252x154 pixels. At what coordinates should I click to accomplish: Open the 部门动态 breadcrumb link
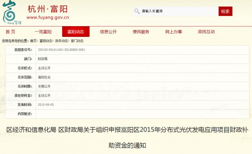(77, 41)
